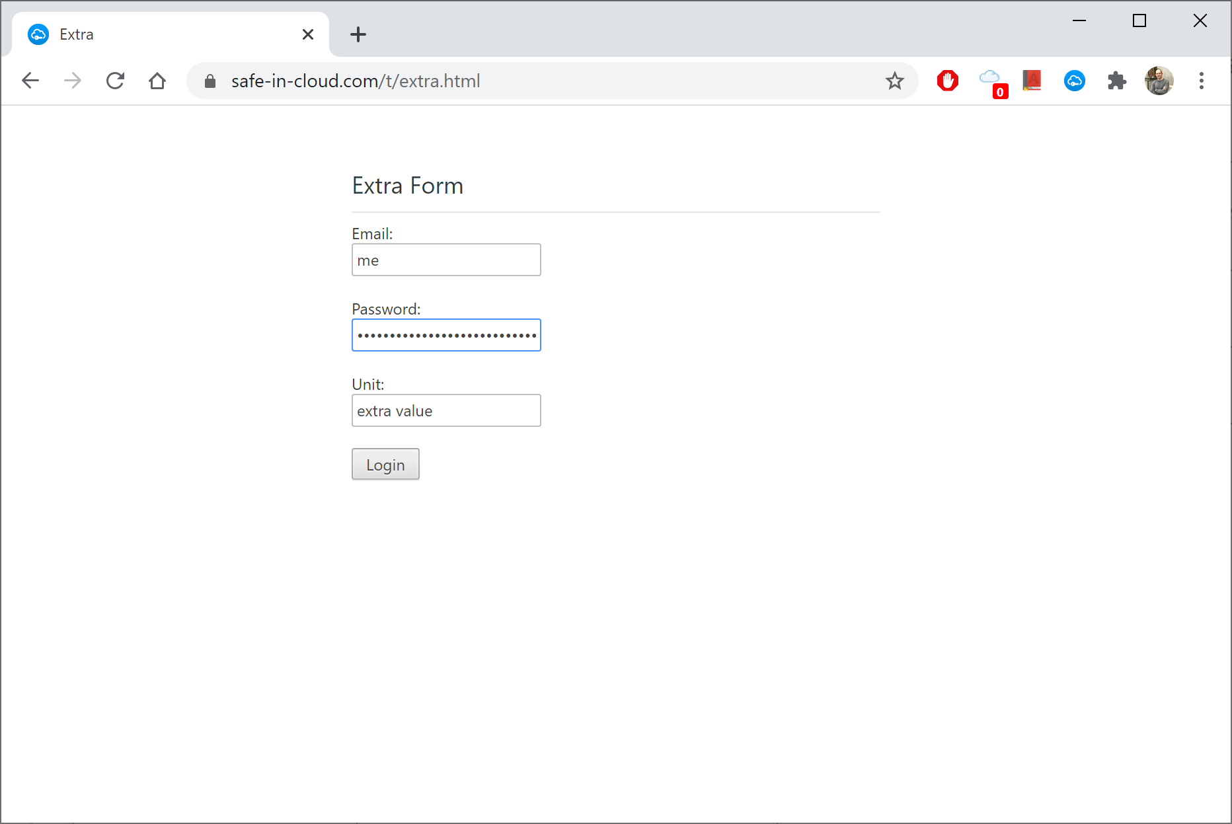Open the user profile avatar
This screenshot has height=824, width=1232.
point(1159,81)
